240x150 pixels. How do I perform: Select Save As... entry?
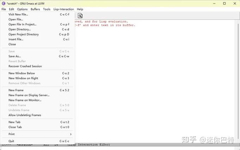pyautogui.click(x=38, y=56)
